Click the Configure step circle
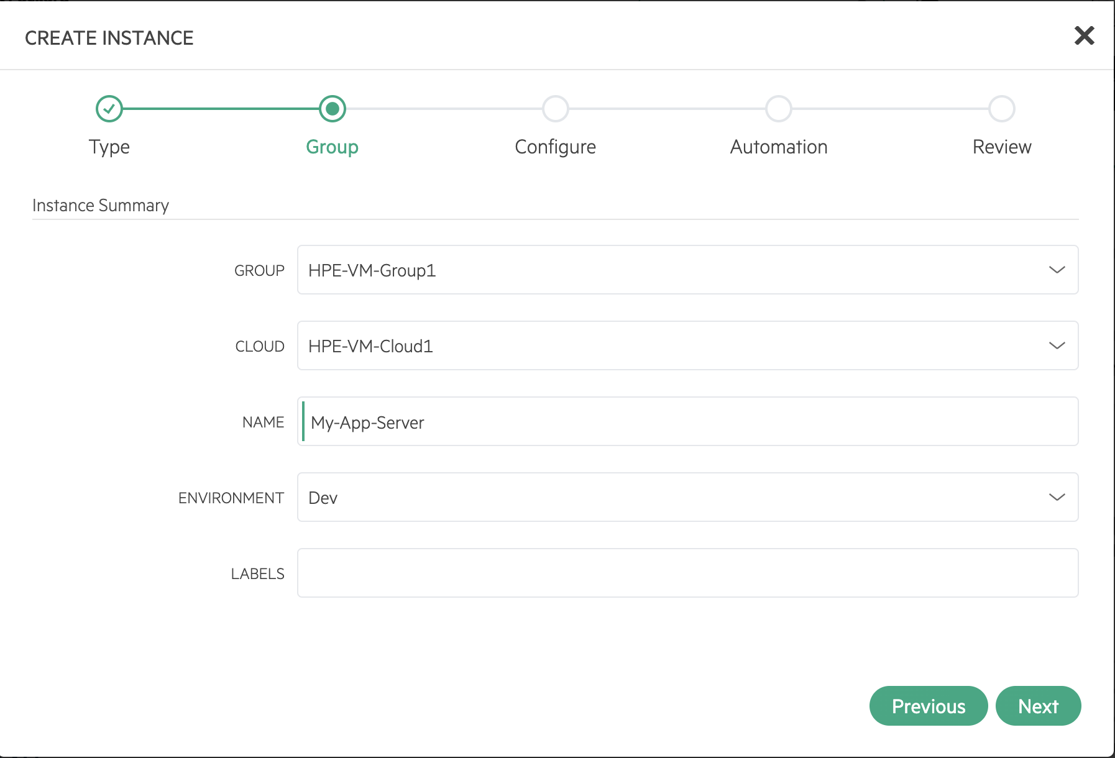 pyautogui.click(x=556, y=109)
